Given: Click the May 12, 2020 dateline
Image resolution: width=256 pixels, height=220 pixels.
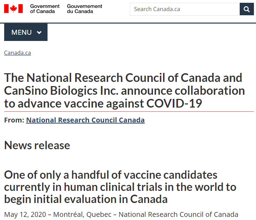Looking at the screenshot, I should point(25,214).
